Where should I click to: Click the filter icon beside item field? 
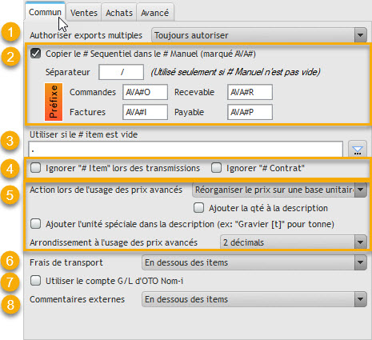pos(358,150)
